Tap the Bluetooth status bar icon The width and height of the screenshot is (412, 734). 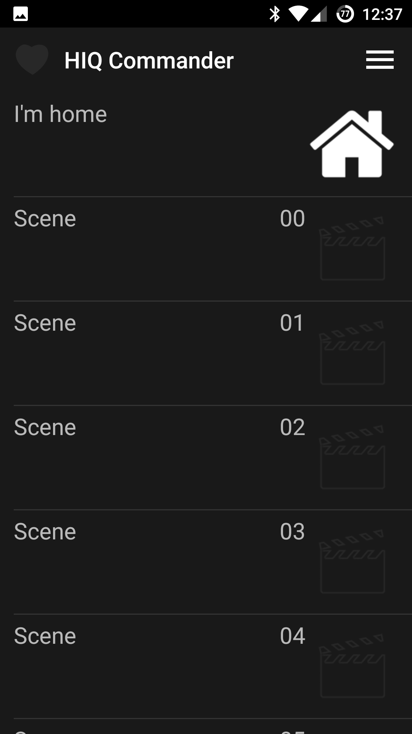pyautogui.click(x=274, y=15)
